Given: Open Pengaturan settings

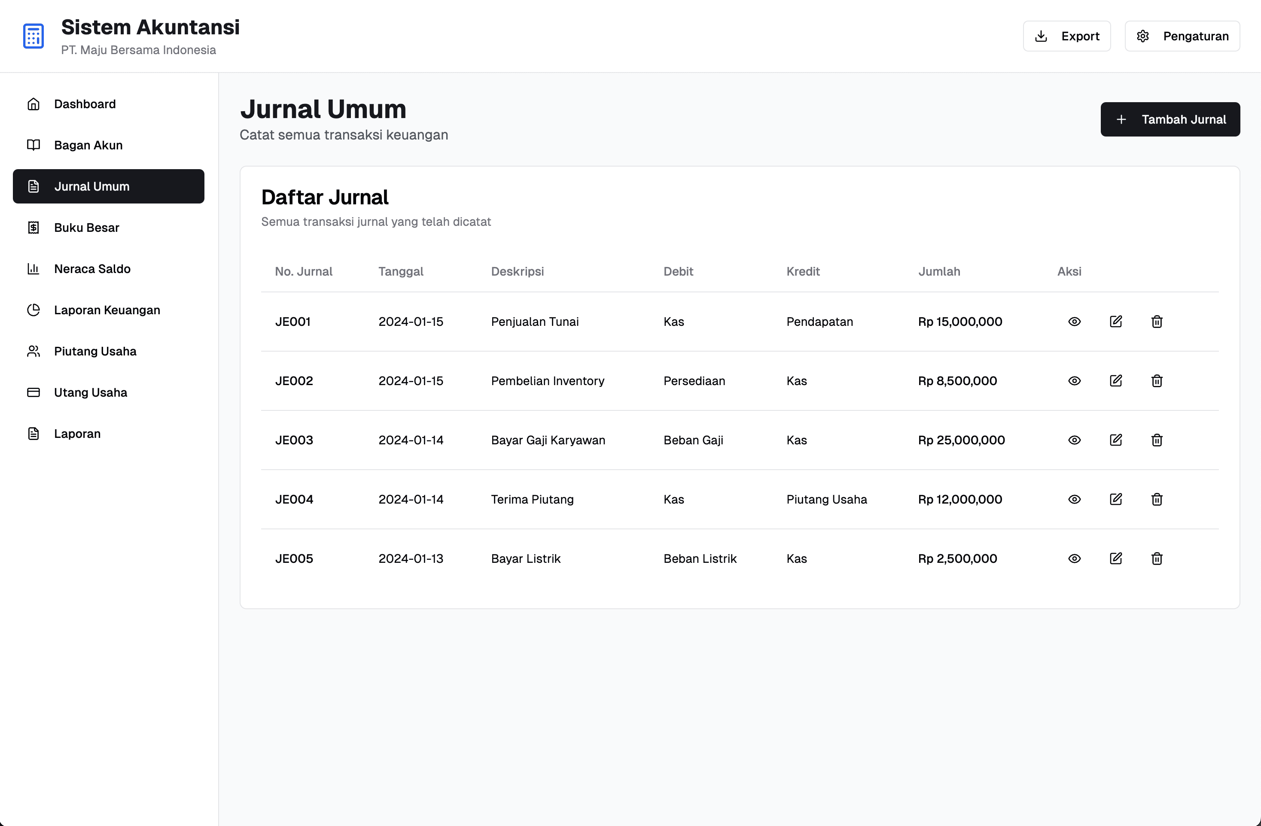Looking at the screenshot, I should [1182, 36].
